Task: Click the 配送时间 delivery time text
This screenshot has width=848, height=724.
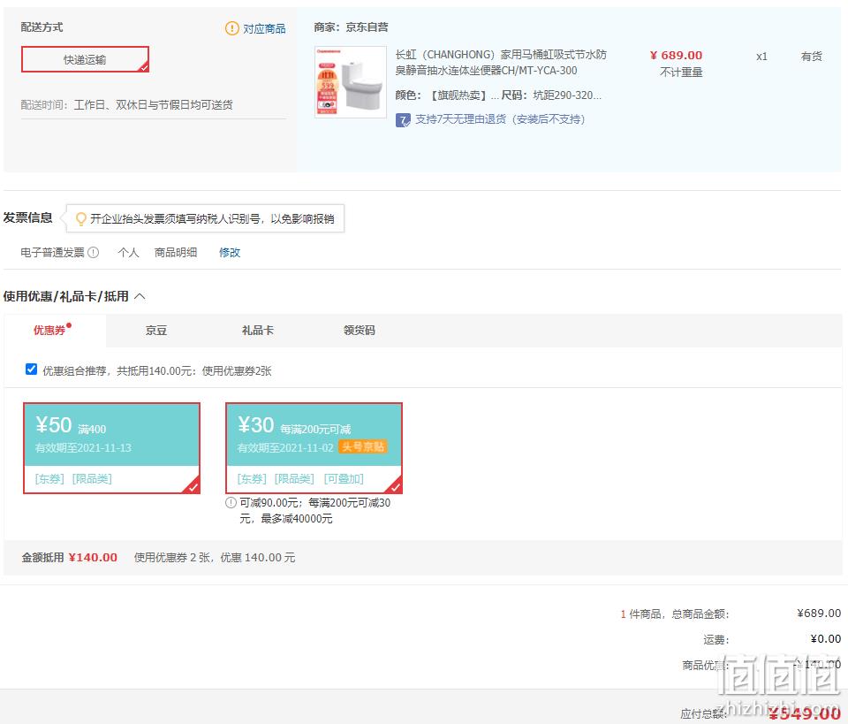Action: 126,104
